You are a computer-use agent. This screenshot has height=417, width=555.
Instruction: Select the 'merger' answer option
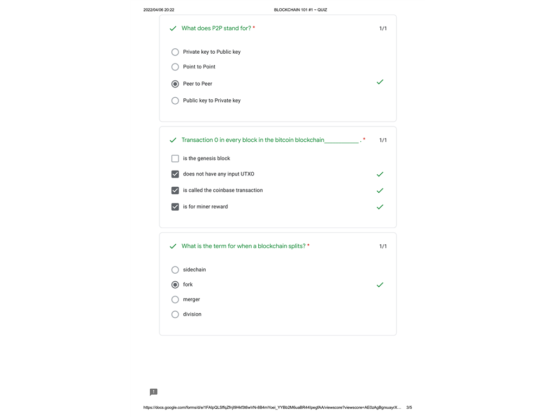(175, 300)
